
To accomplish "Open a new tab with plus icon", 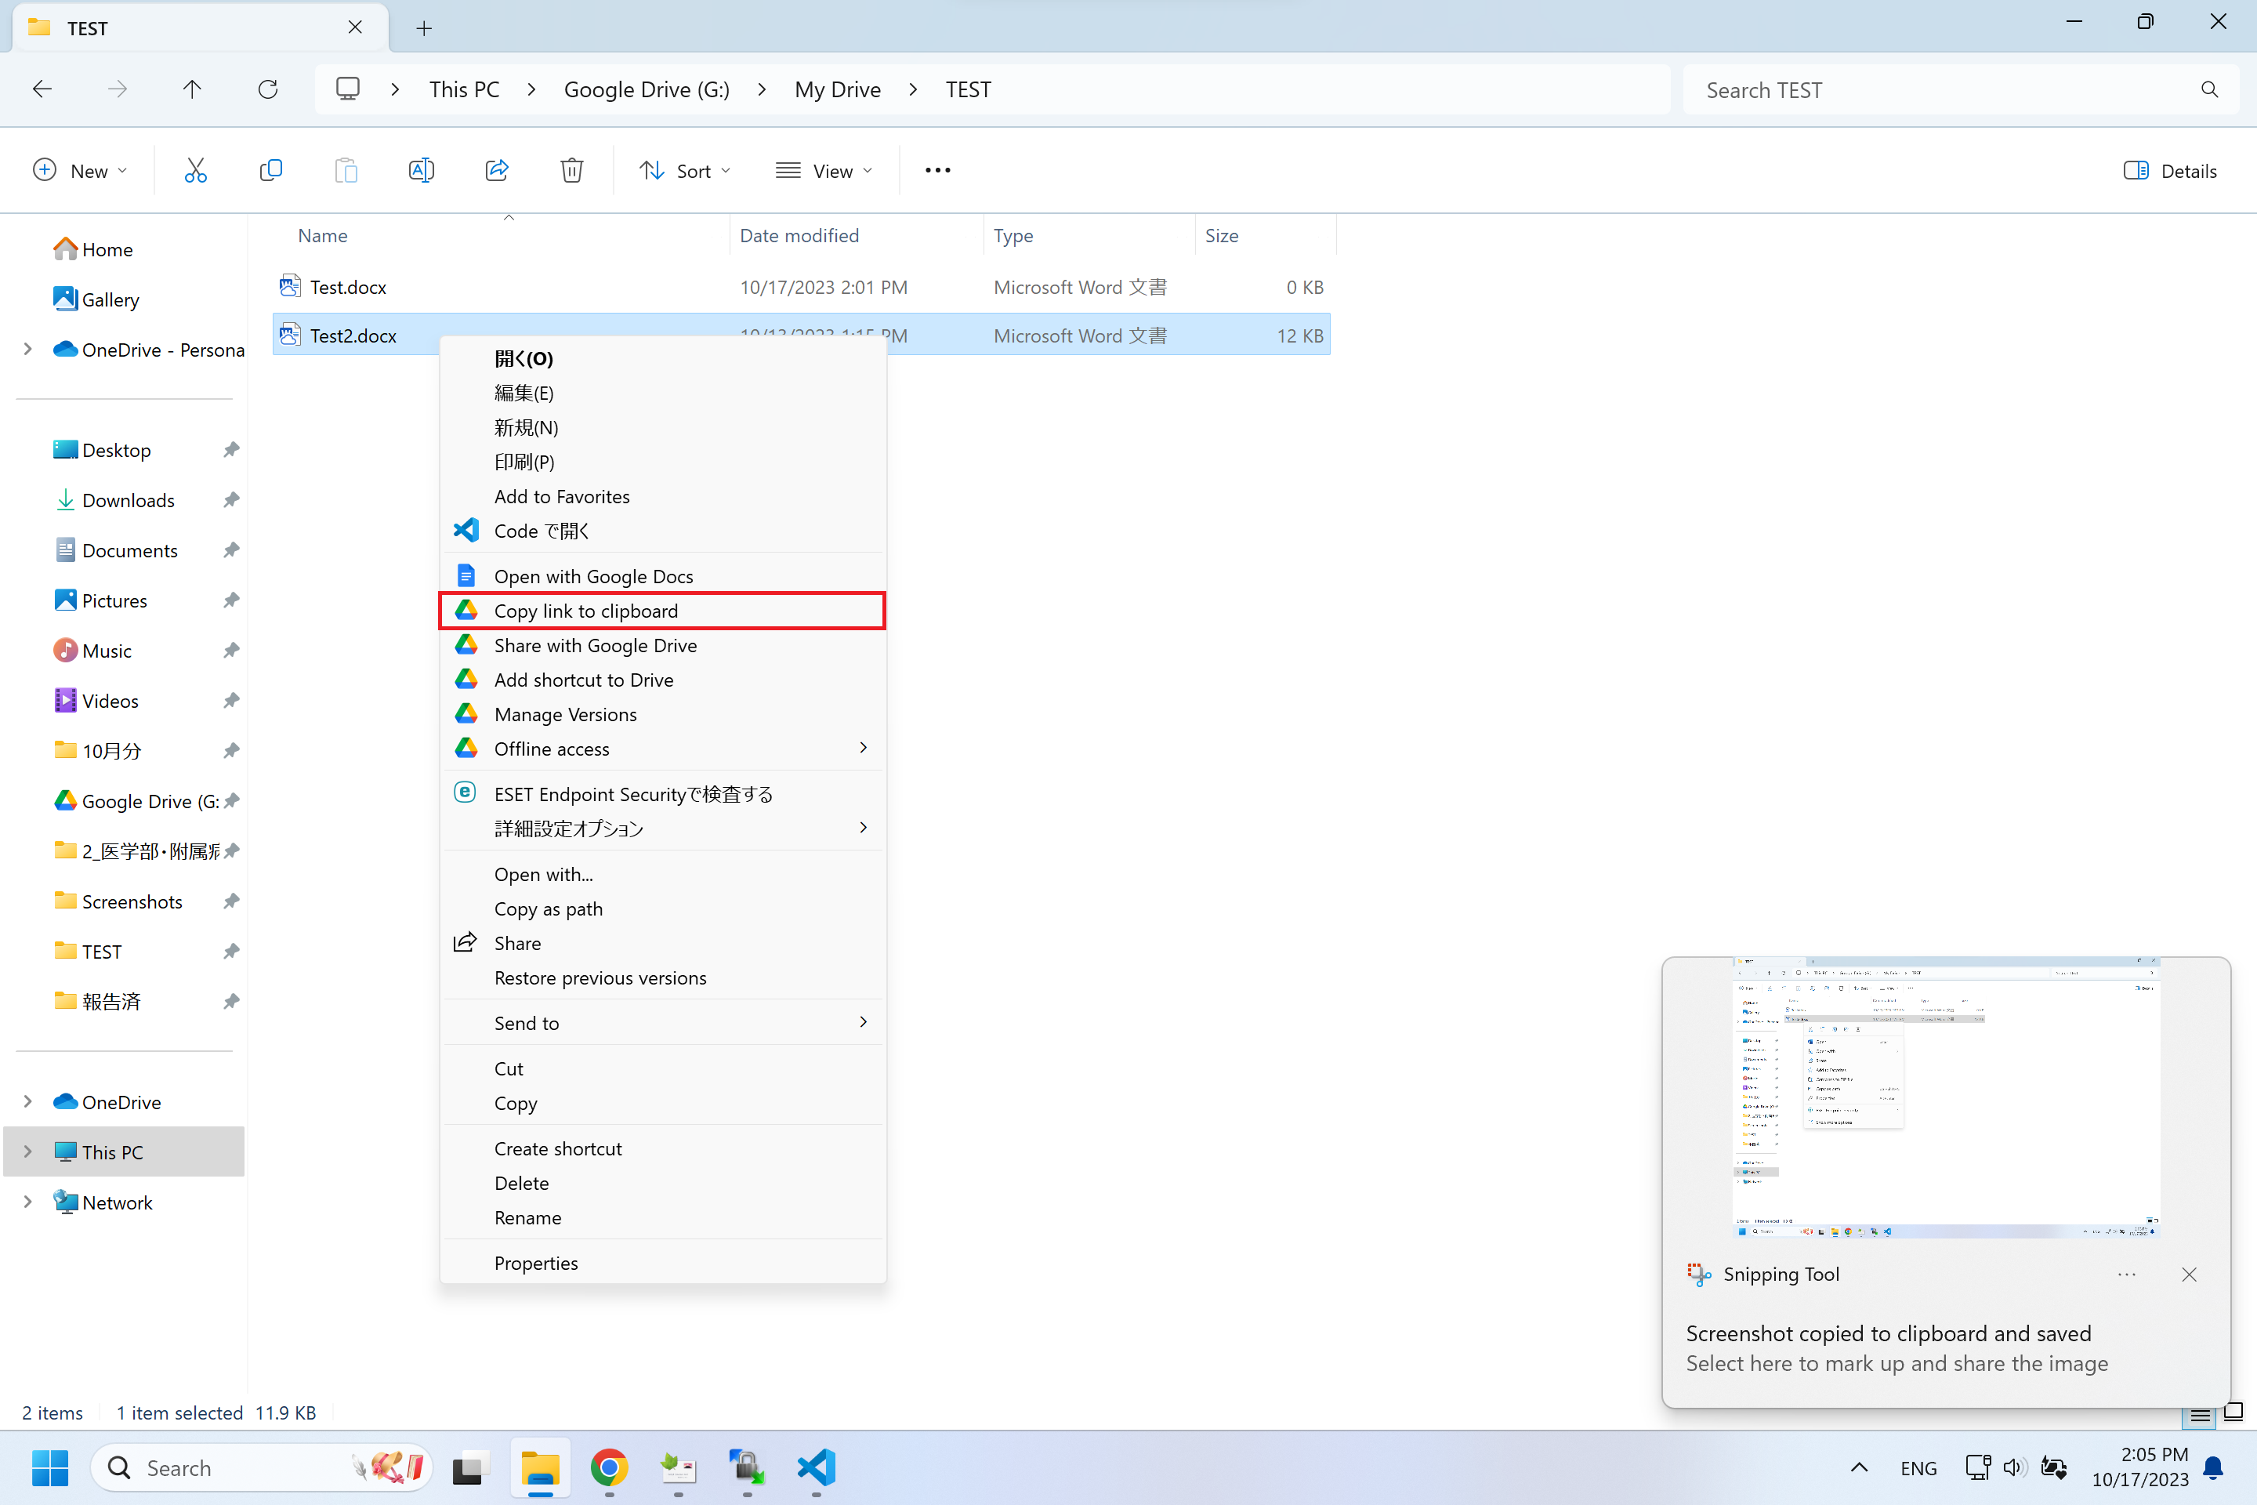I will coord(424,28).
